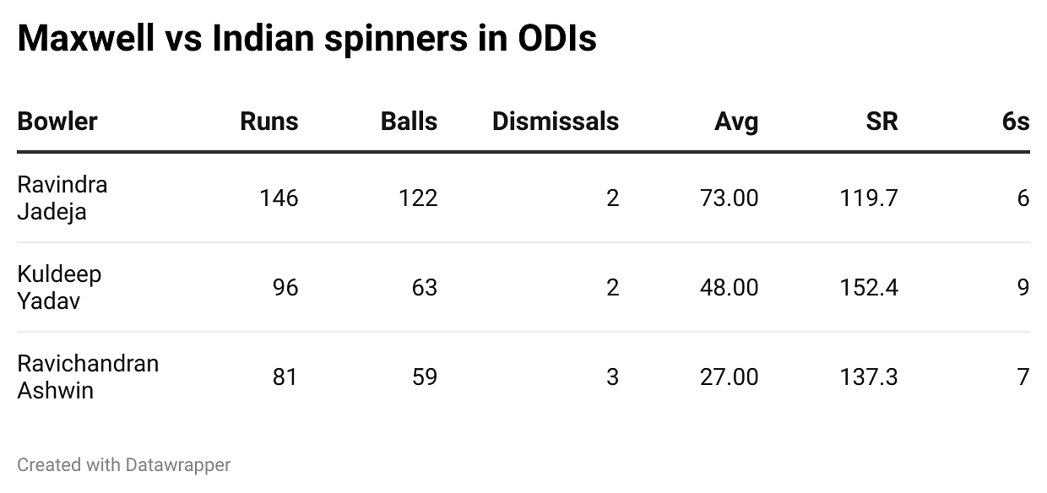
Task: Click the Balls column header
Action: click(409, 122)
